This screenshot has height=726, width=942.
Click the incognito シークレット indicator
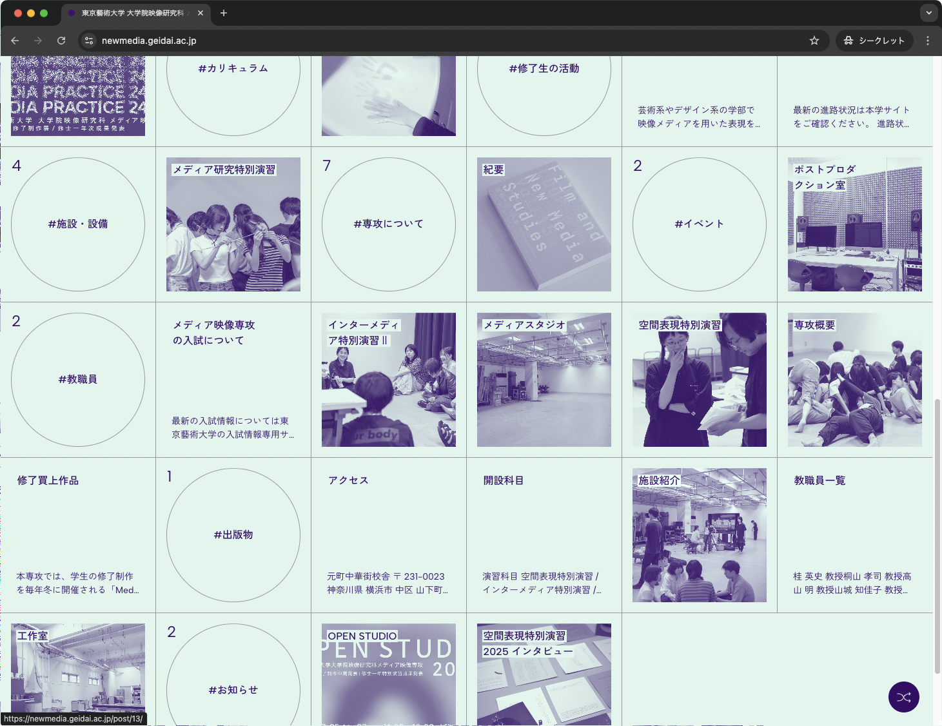click(874, 41)
